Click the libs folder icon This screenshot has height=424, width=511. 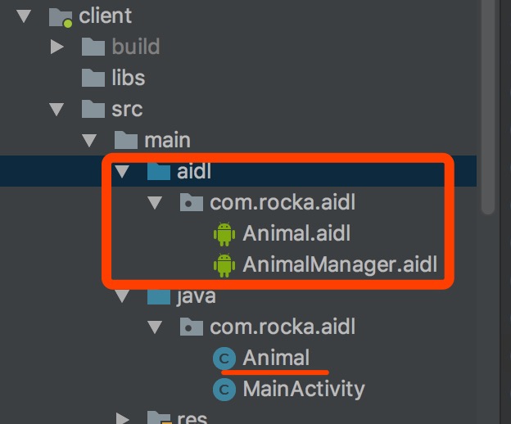click(x=93, y=78)
